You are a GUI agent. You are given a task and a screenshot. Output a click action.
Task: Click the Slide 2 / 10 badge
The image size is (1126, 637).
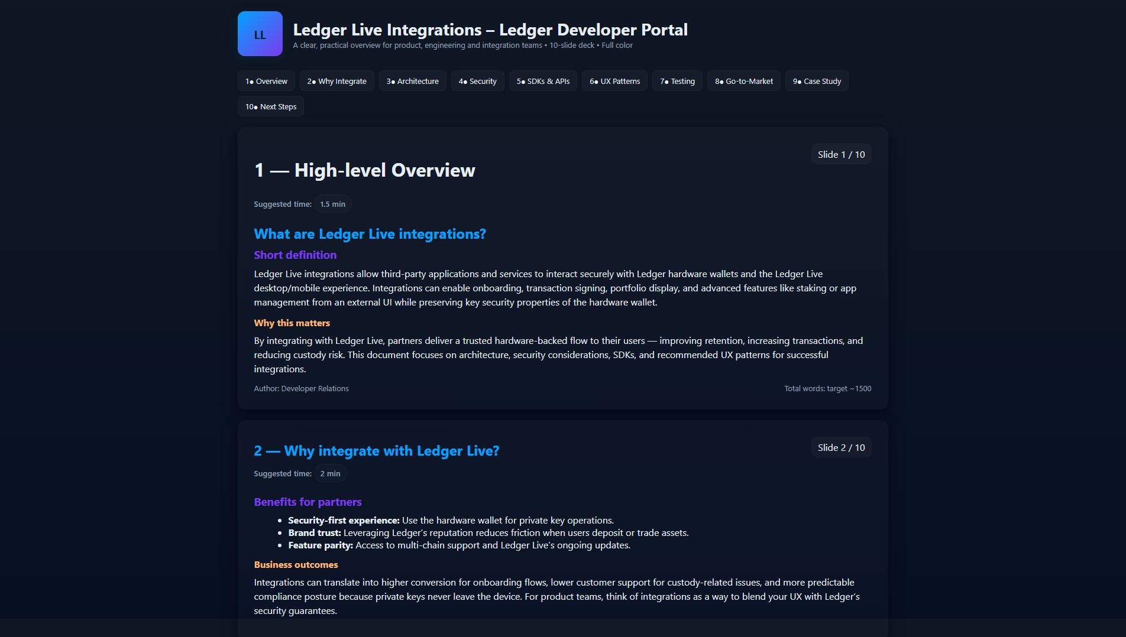pos(841,447)
